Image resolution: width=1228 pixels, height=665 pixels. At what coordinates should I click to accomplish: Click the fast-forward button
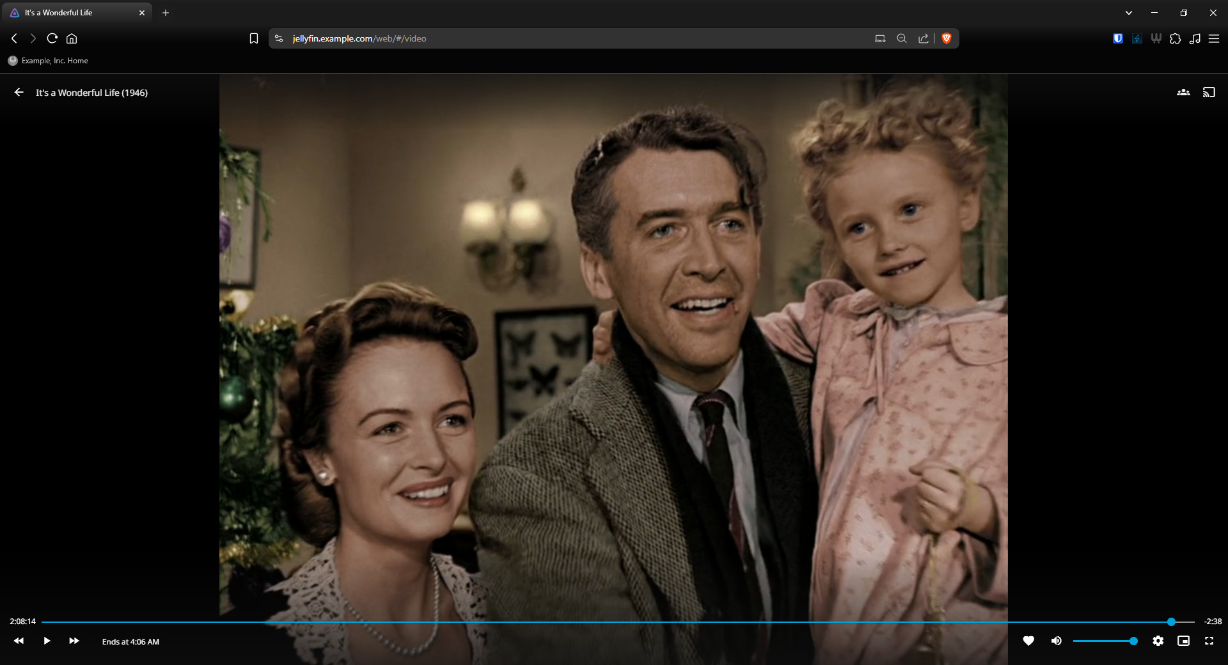(x=74, y=641)
